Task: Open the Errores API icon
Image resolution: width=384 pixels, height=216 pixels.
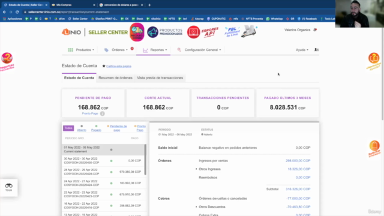Action: 203,32
